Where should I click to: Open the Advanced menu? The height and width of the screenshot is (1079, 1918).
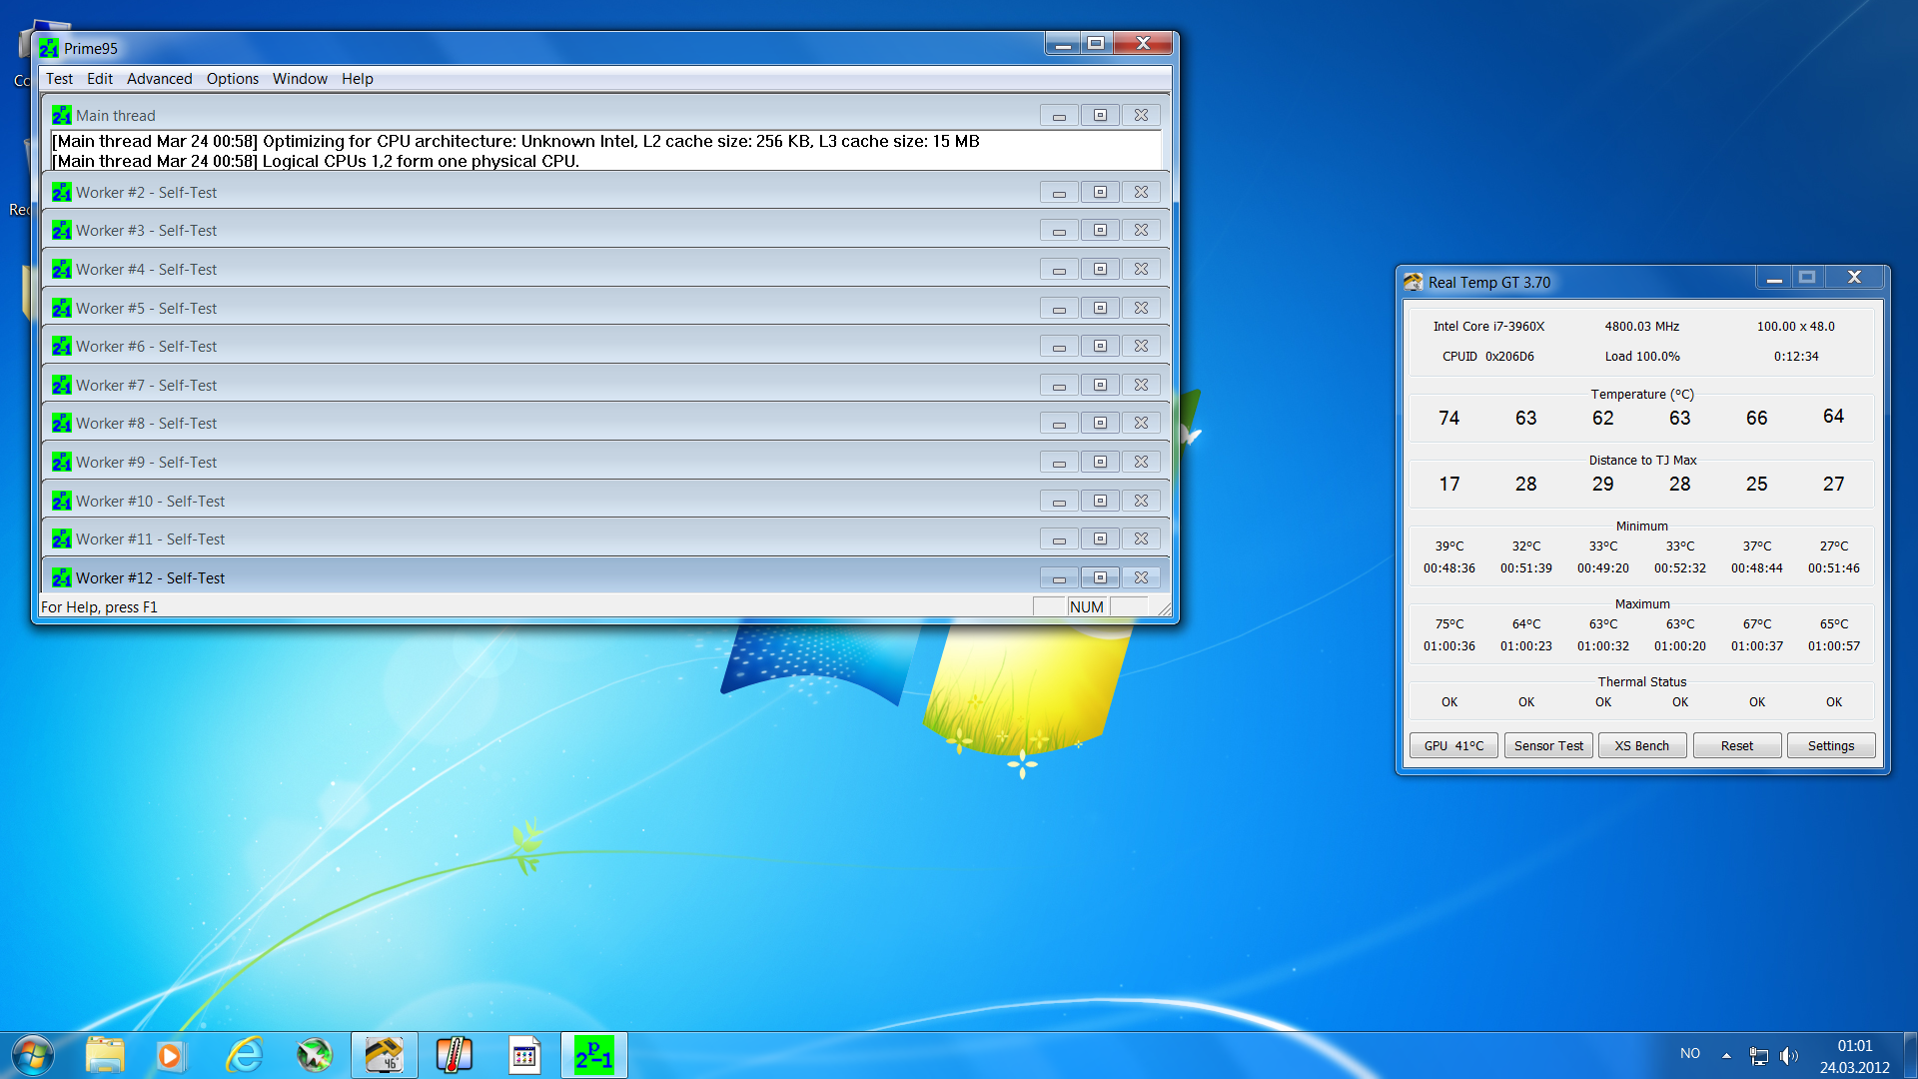pos(159,79)
